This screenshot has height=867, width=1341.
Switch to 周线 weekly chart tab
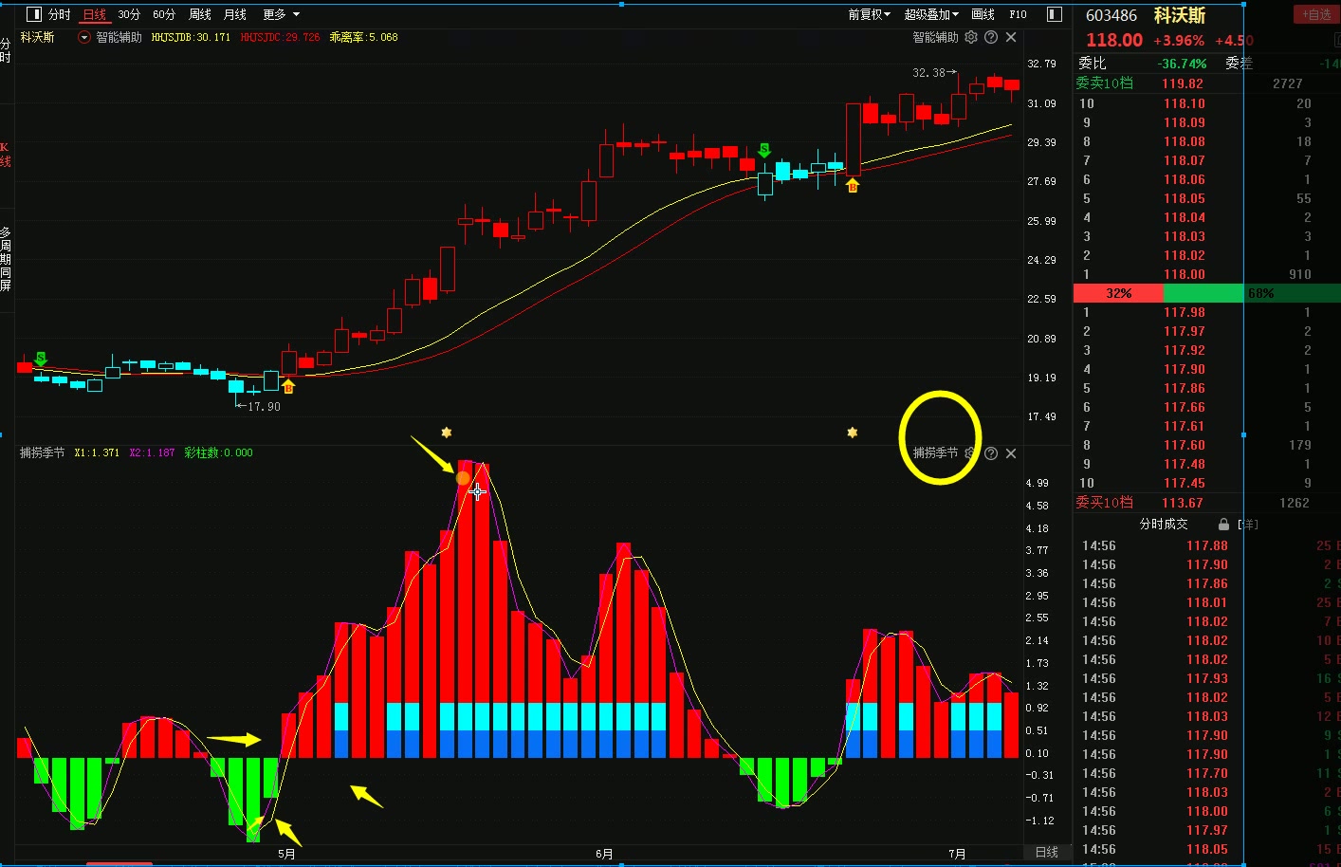(200, 14)
